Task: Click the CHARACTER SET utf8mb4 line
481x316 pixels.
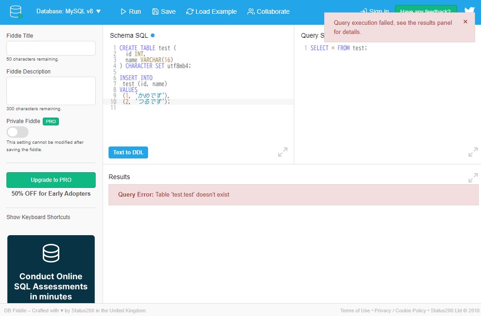Action: point(155,66)
